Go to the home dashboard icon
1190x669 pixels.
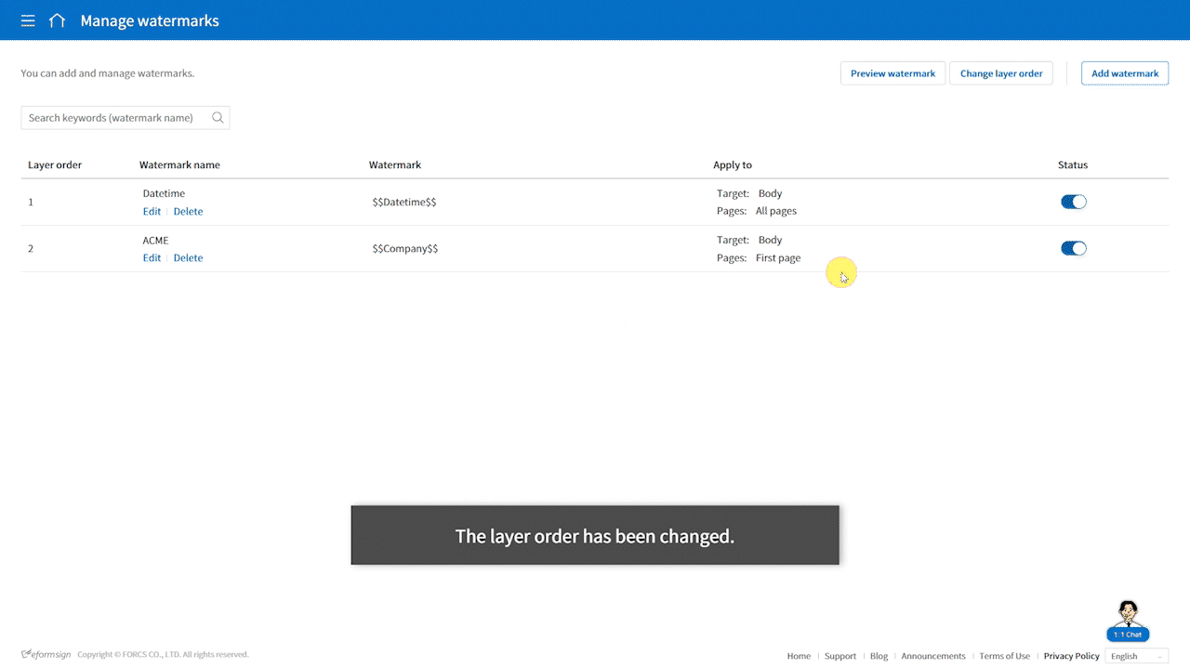[x=58, y=20]
